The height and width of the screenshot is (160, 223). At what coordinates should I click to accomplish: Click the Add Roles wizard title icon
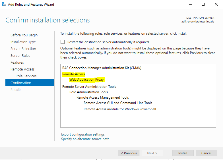point(4,5)
